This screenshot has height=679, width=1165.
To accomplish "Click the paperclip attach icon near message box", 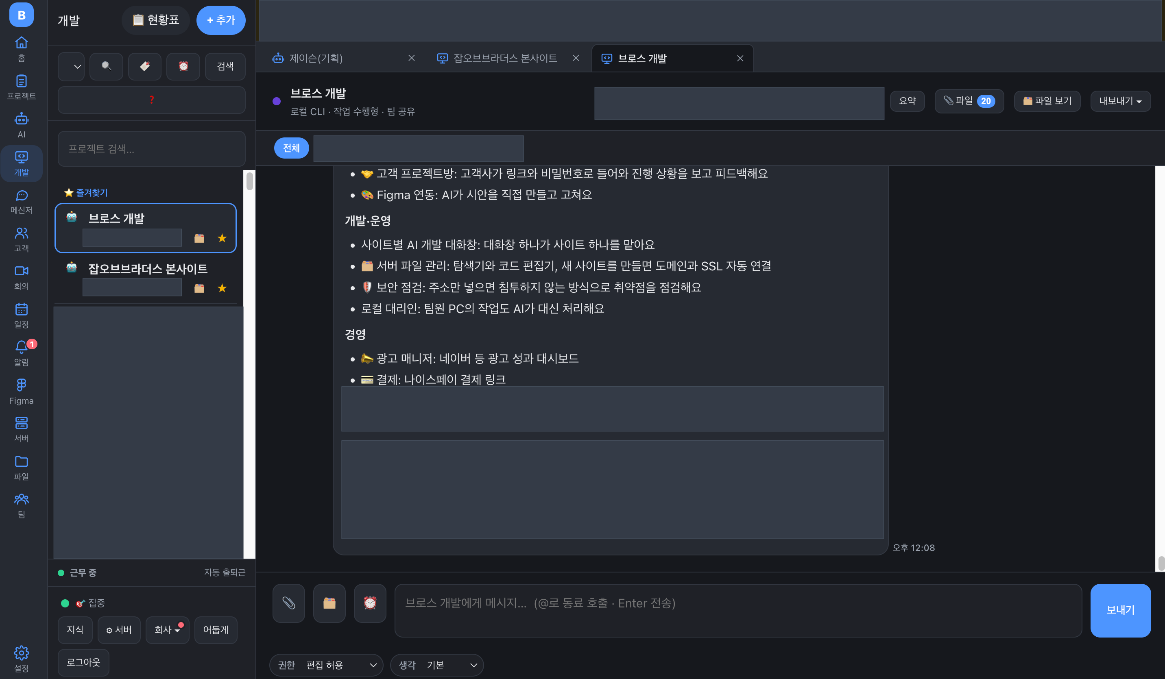I will [x=288, y=603].
